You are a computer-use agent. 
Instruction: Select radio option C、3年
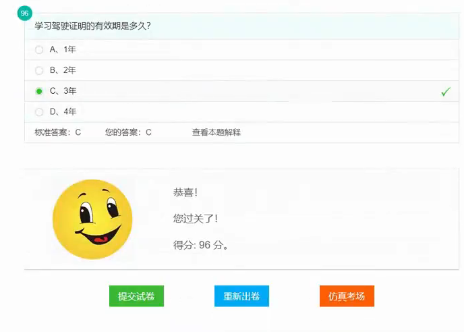pos(39,91)
